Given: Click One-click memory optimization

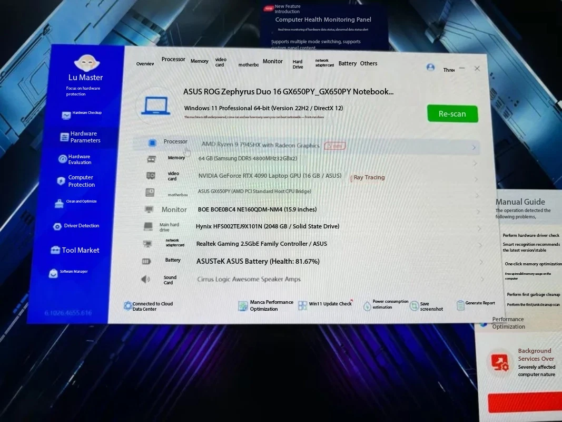Looking at the screenshot, I should point(533,264).
